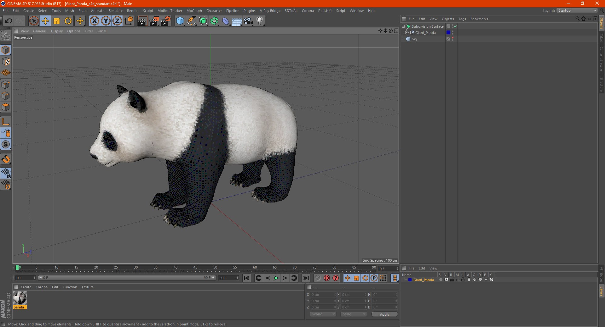The width and height of the screenshot is (605, 327).
Task: Open the Layers side tab
Action: pos(601,291)
